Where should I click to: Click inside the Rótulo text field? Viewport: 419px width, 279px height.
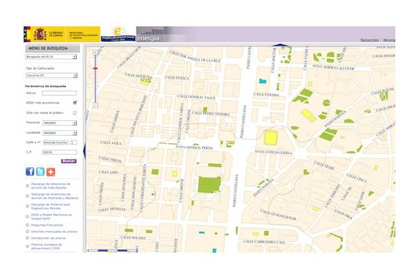59,93
